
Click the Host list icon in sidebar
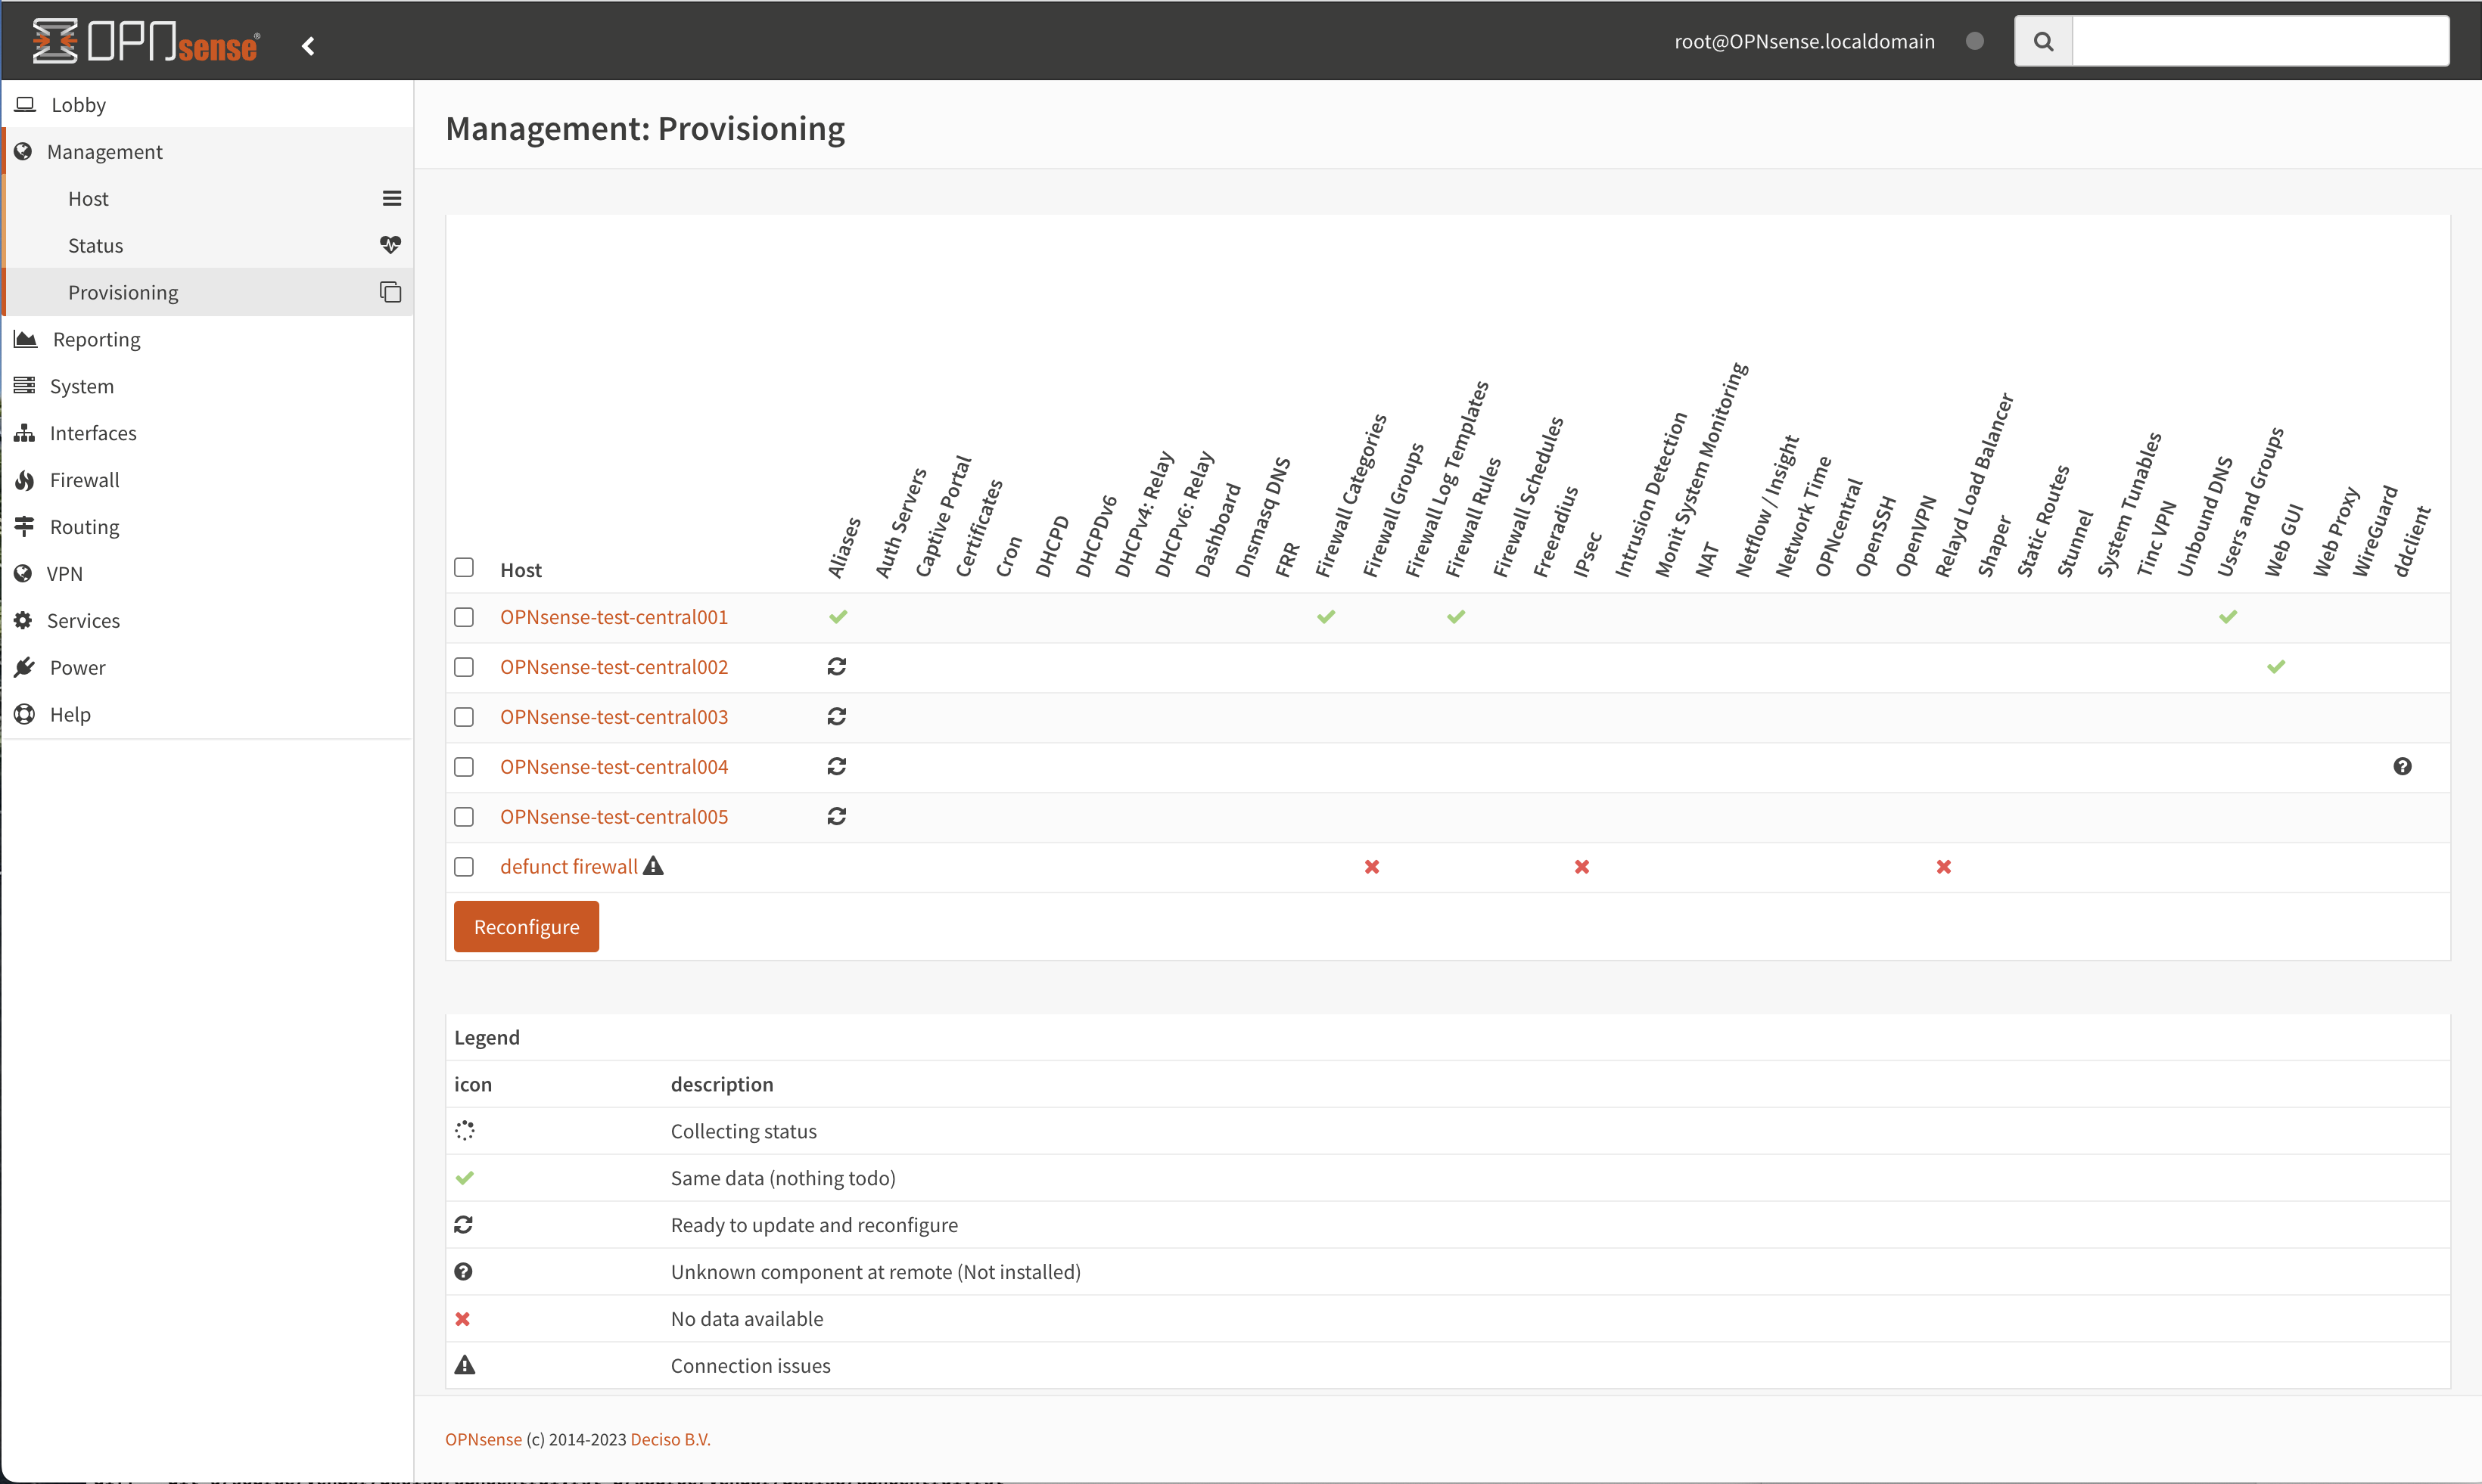(391, 198)
